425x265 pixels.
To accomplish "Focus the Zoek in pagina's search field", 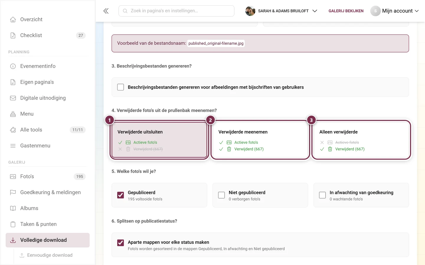I will click(176, 11).
